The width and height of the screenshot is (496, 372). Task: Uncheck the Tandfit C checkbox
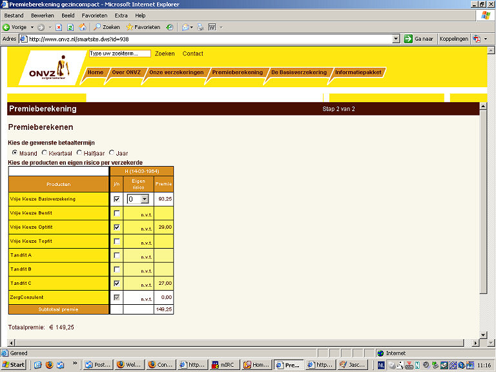point(116,284)
